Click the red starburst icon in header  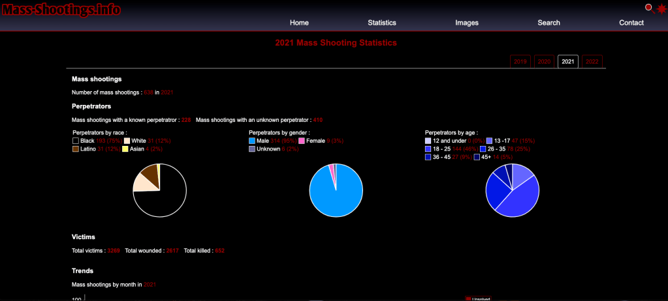(x=661, y=8)
